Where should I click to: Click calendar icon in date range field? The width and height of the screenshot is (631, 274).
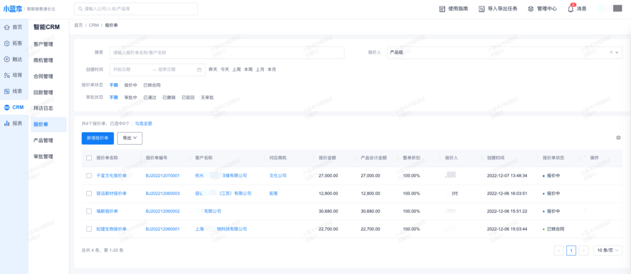(199, 70)
